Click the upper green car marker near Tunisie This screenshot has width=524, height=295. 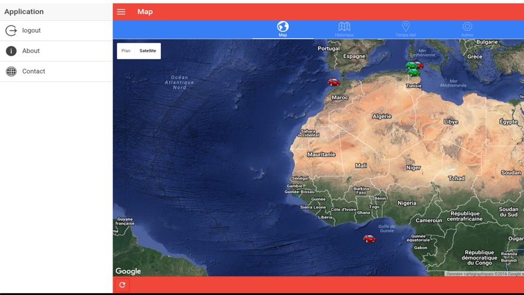click(x=411, y=65)
